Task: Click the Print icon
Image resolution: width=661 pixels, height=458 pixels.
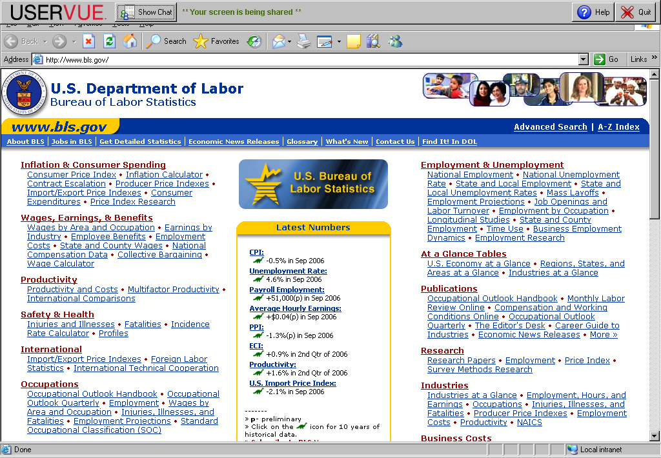Action: 304,41
